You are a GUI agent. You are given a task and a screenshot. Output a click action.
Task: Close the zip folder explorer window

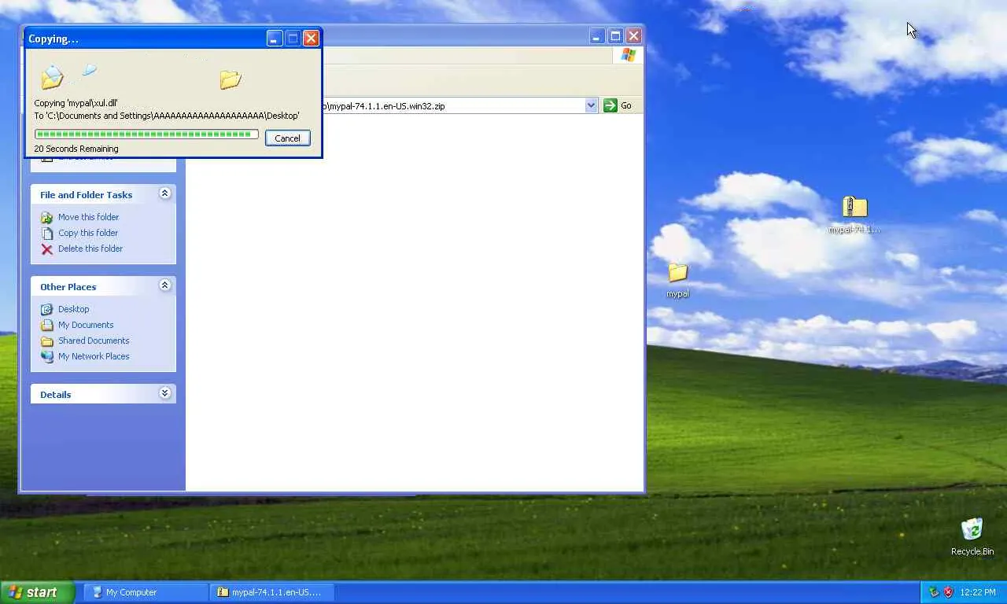click(x=633, y=36)
